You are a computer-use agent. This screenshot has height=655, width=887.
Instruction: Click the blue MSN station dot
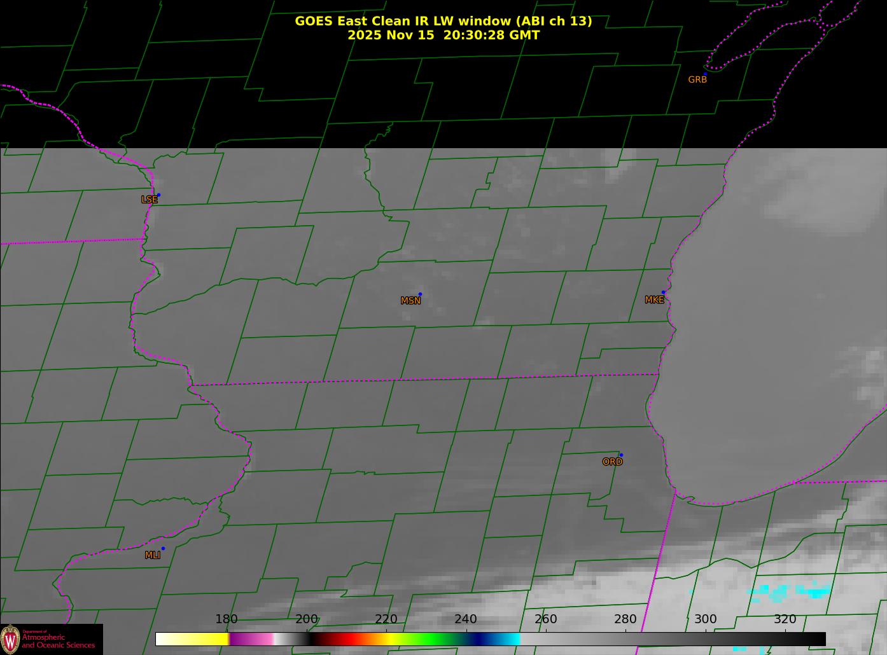(x=420, y=294)
